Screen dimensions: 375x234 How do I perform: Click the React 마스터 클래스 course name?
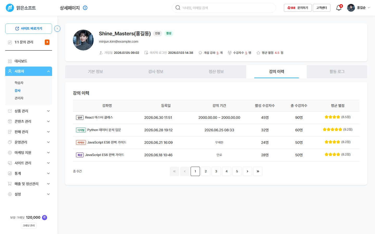(99, 118)
